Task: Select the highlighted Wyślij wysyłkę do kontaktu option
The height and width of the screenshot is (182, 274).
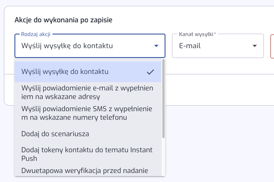Action: 88,72
